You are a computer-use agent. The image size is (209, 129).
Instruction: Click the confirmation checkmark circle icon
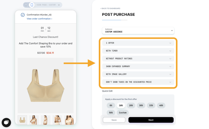click(x=23, y=15)
